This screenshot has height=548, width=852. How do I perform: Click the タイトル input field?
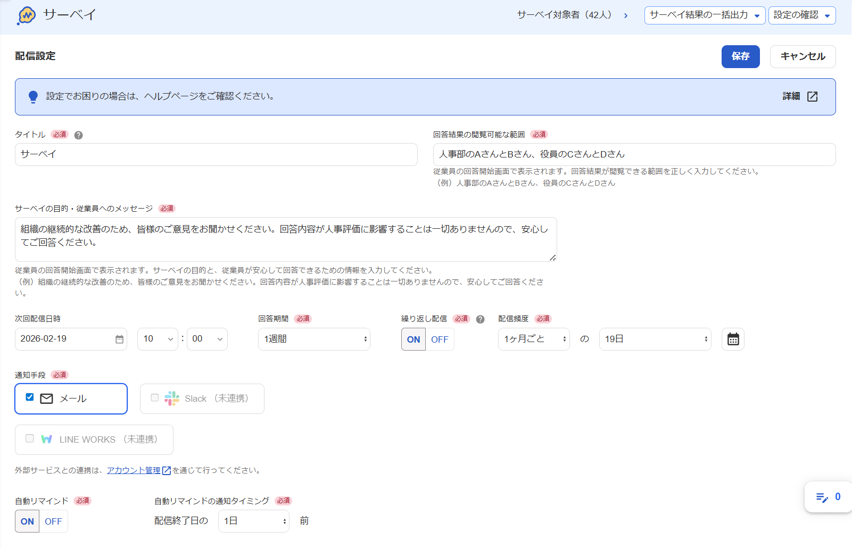(x=216, y=154)
